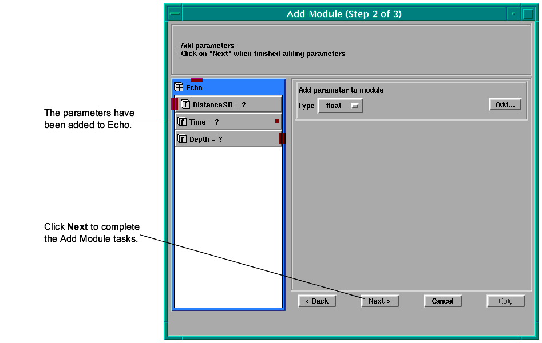Open the window menu in title bar
Screen dimensions: 542x343
175,14
